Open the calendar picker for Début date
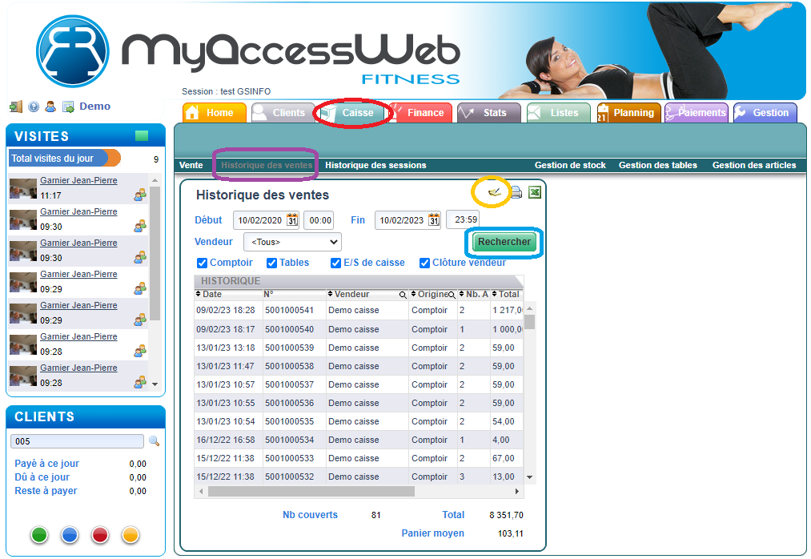This screenshot has width=811, height=559. (292, 220)
